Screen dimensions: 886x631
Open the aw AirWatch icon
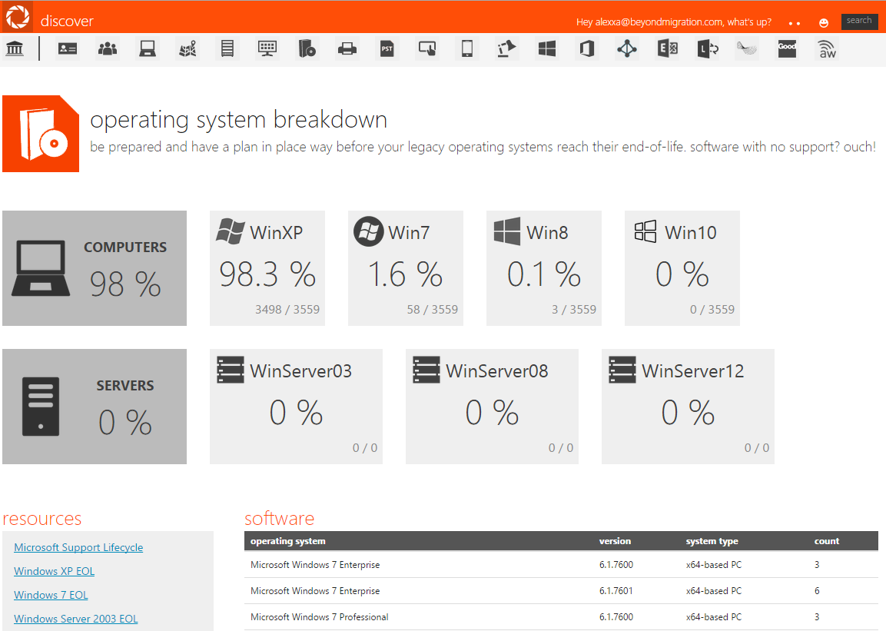click(827, 49)
